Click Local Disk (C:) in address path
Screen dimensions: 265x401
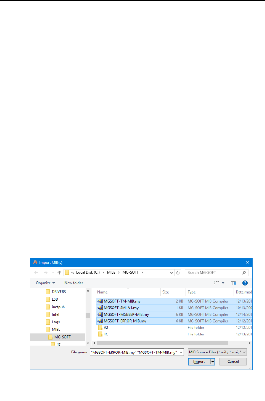88,272
